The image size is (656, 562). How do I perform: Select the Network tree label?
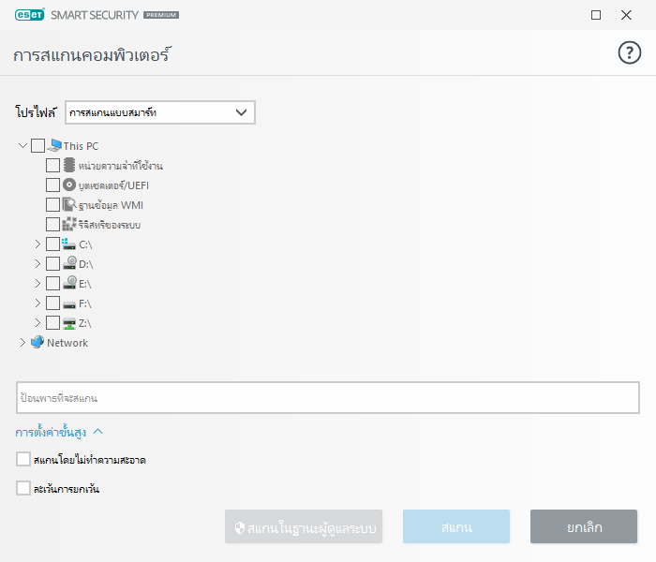tap(67, 343)
